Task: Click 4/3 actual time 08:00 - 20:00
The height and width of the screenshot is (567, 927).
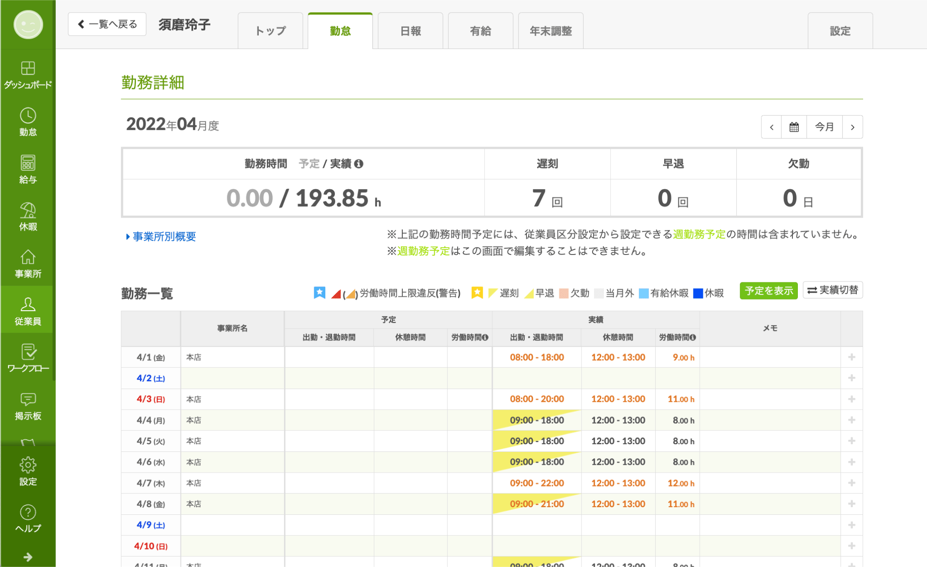Action: pyautogui.click(x=537, y=399)
